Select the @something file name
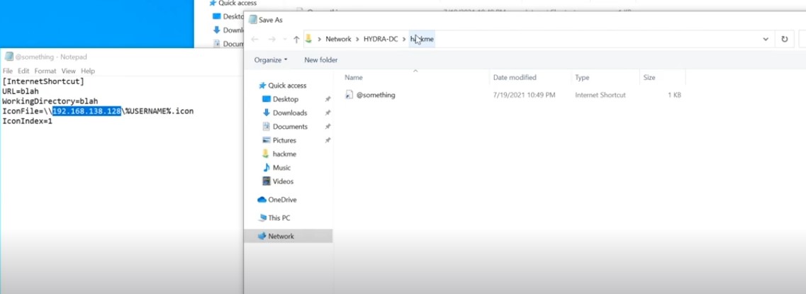806x294 pixels. click(376, 95)
